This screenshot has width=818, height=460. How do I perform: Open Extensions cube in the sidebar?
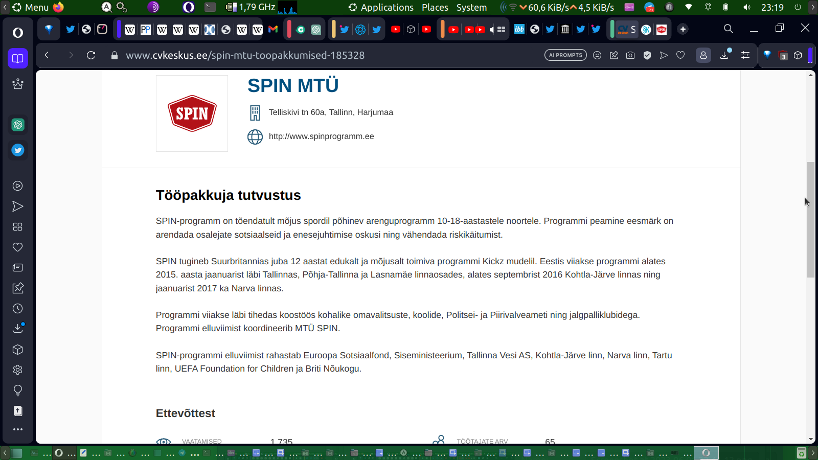[x=18, y=350]
